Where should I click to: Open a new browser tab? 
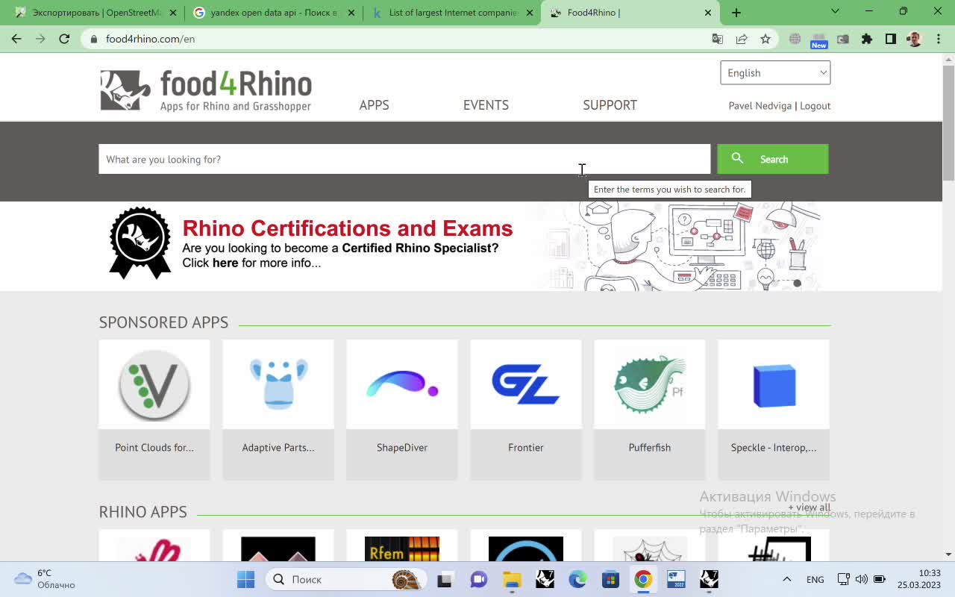[736, 13]
